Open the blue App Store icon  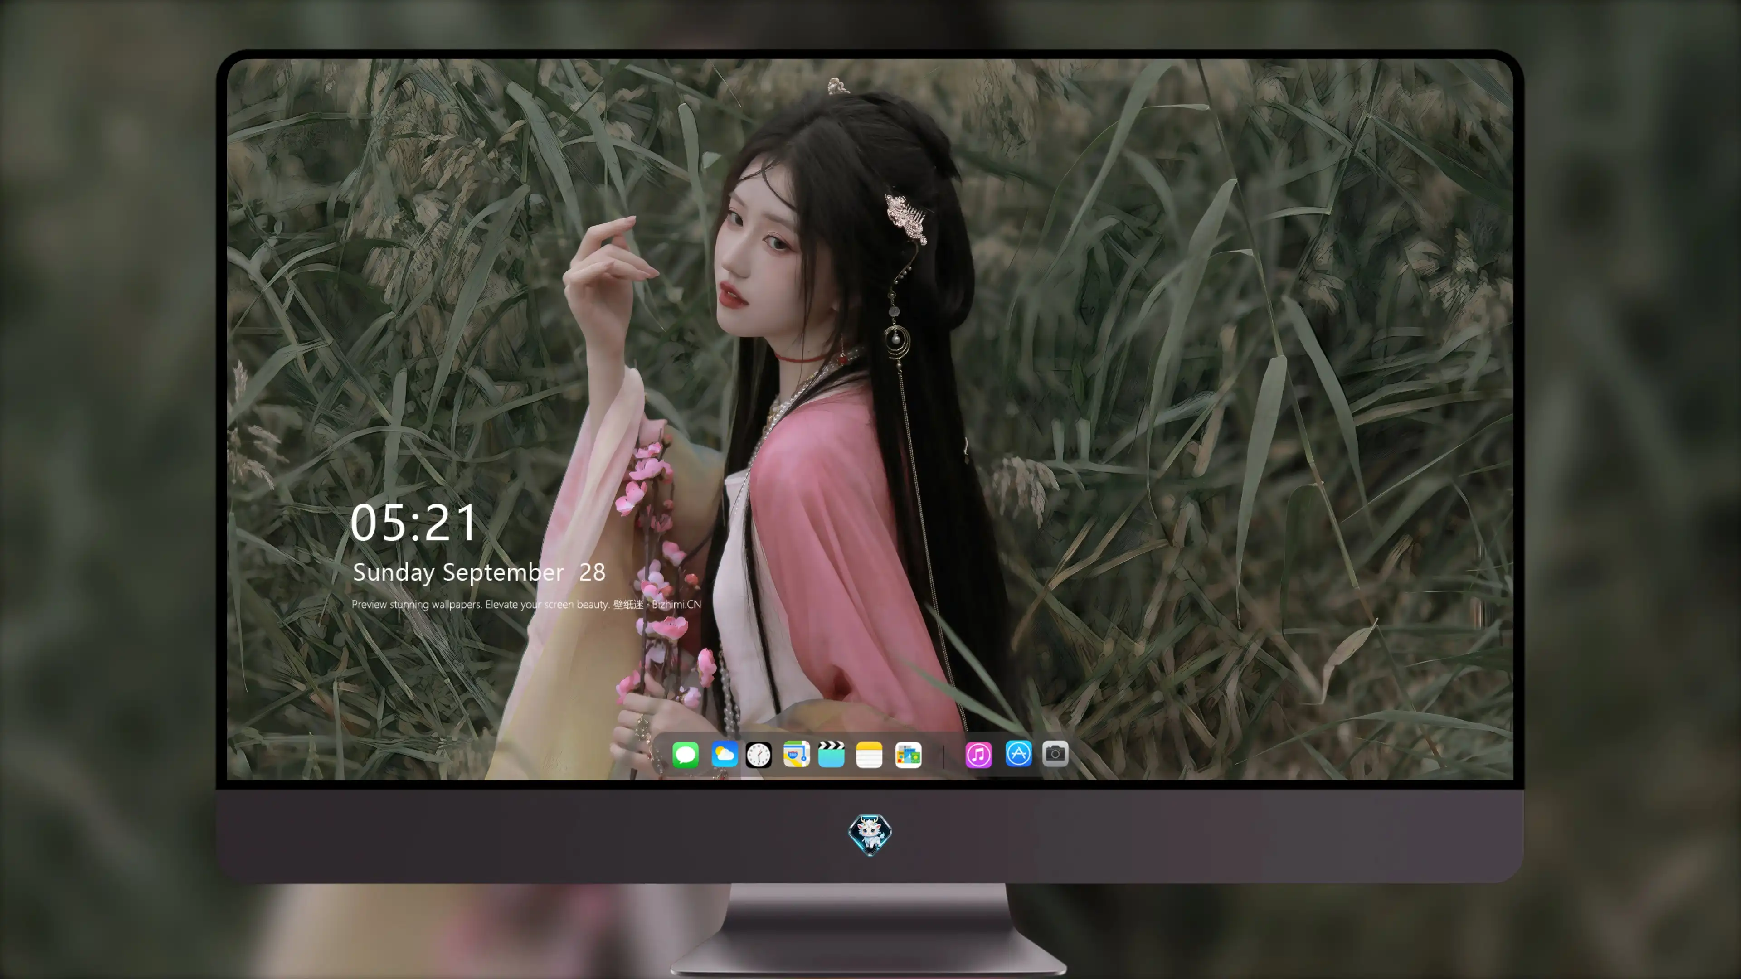click(1018, 753)
